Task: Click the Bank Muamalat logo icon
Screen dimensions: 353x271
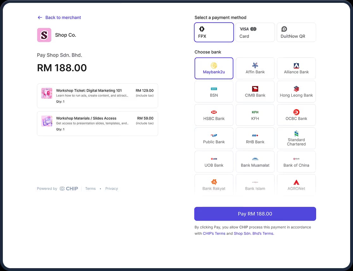Action: (255, 159)
